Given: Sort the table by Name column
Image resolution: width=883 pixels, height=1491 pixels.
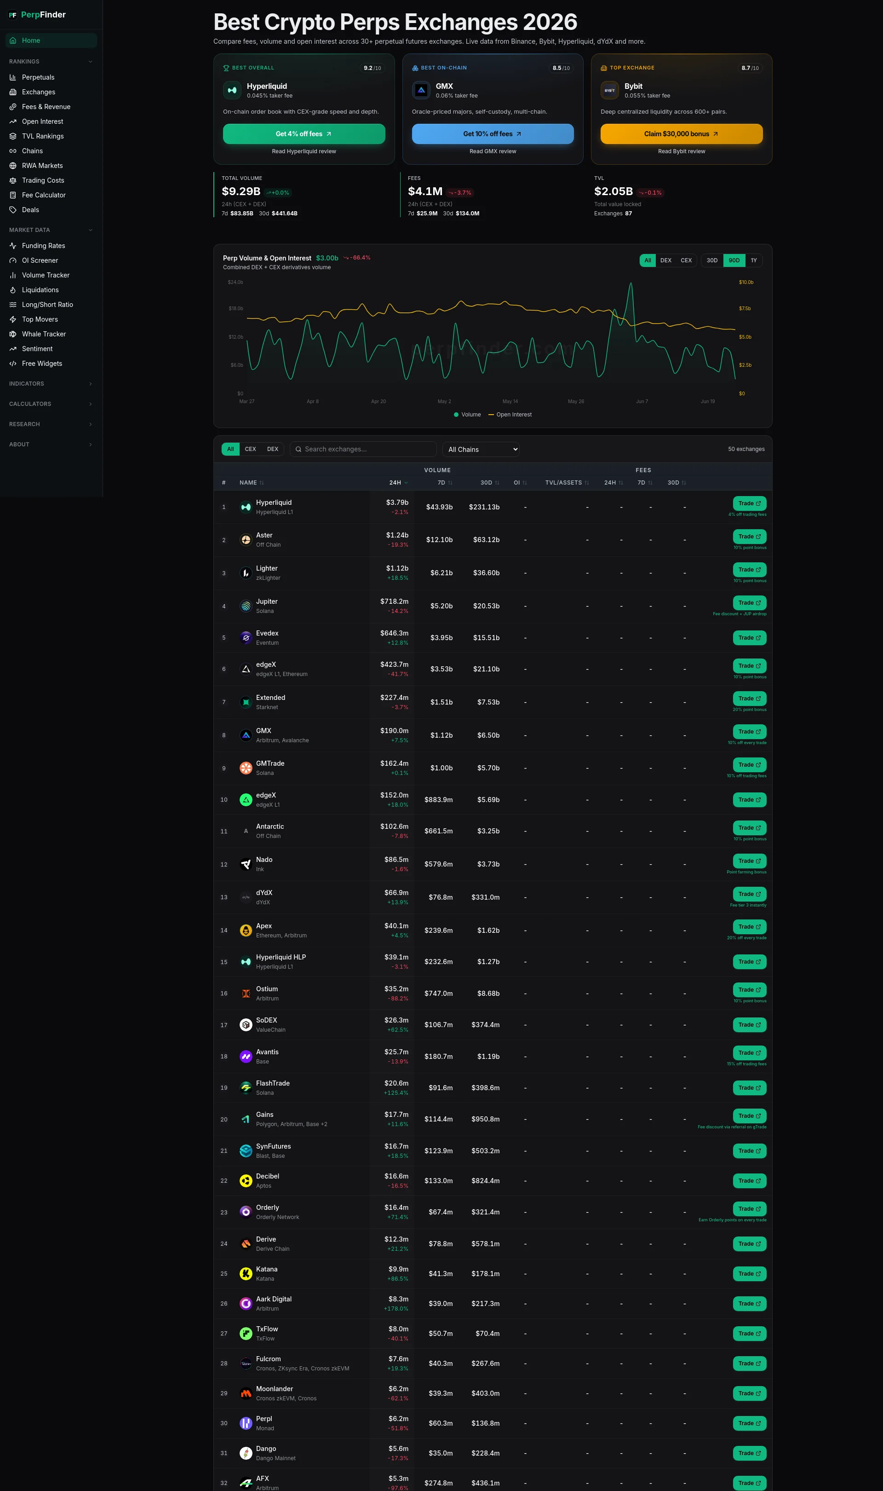Looking at the screenshot, I should 252,483.
